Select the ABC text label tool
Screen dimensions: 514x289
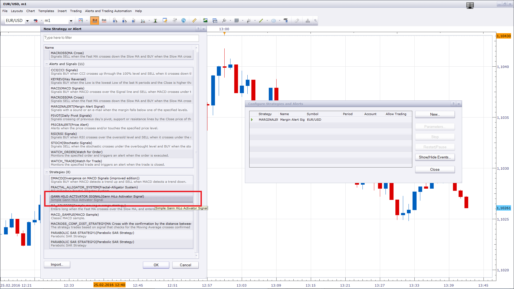point(286,21)
